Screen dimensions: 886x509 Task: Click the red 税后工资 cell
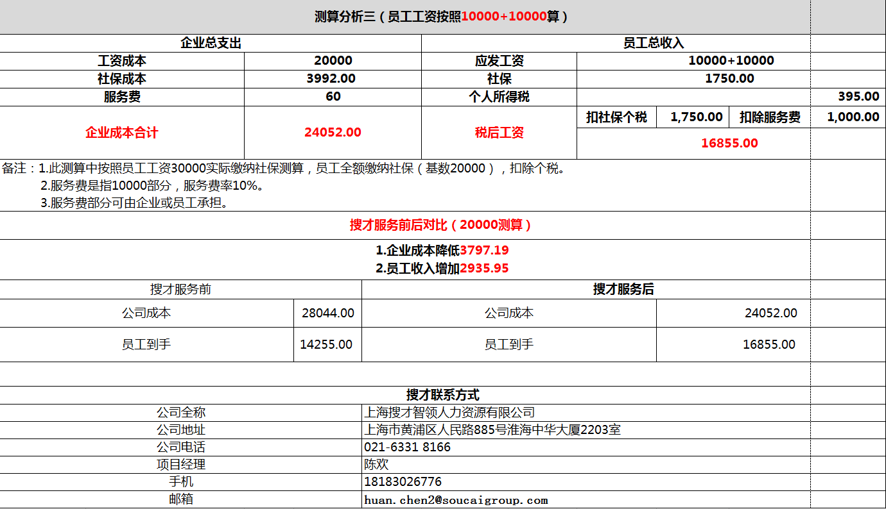(x=499, y=133)
